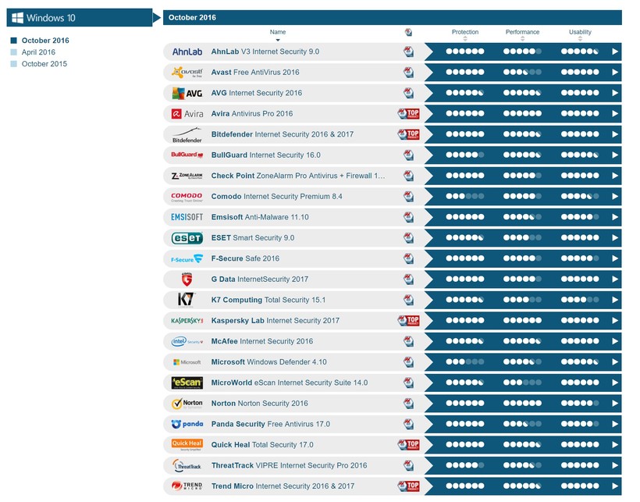Click the Trend Micro logo icon
Image resolution: width=640 pixels, height=502 pixels.
(187, 486)
